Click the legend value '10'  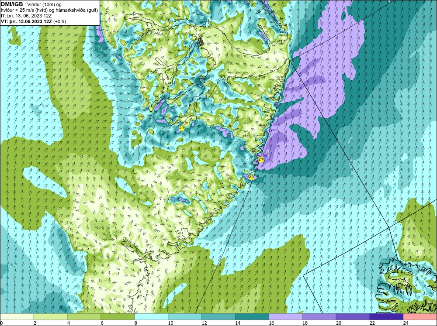coord(170,323)
